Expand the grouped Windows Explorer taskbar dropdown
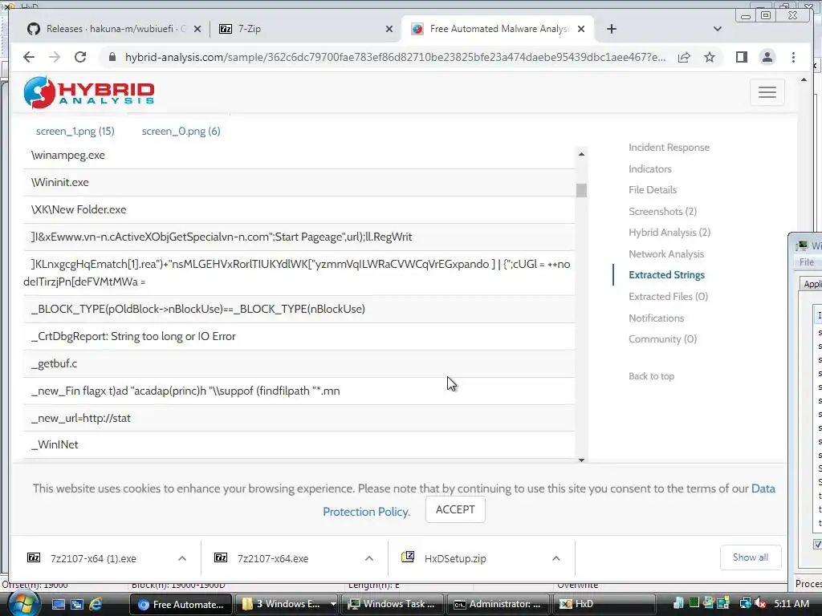 [x=332, y=604]
